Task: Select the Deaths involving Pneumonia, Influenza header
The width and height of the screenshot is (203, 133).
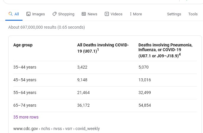Action: pos(165,50)
